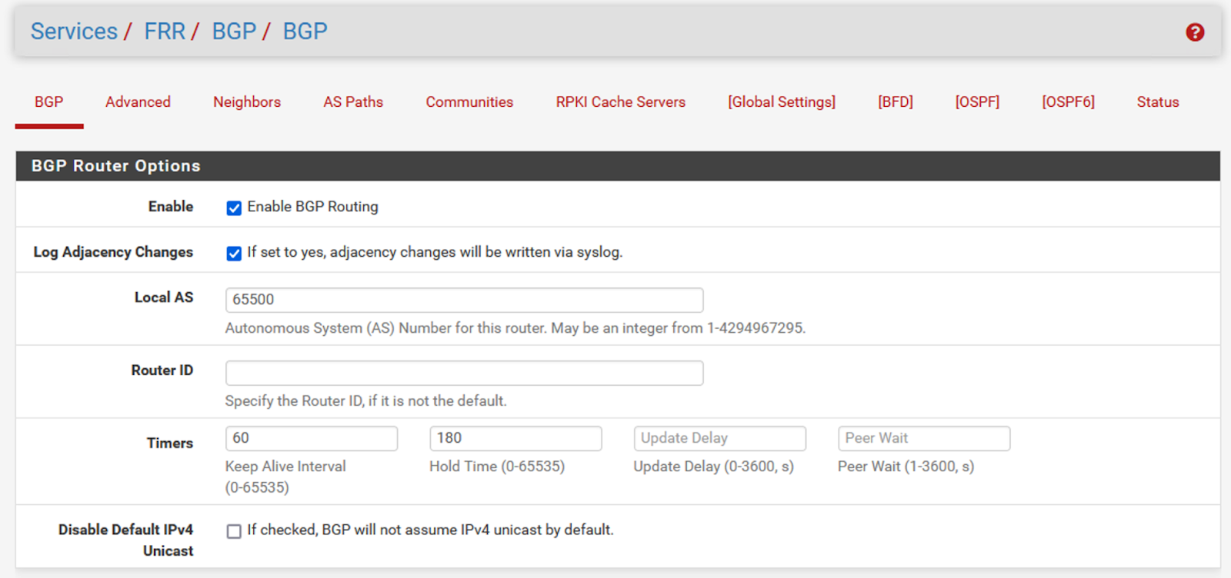Click the Services breadcrumb link
The image size is (1231, 578).
click(x=74, y=32)
